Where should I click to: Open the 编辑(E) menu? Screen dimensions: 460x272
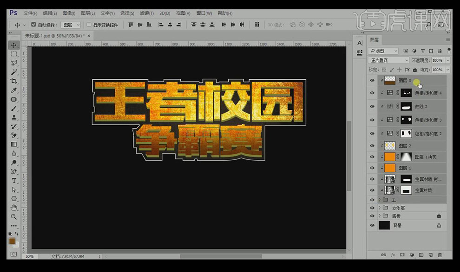pos(50,13)
